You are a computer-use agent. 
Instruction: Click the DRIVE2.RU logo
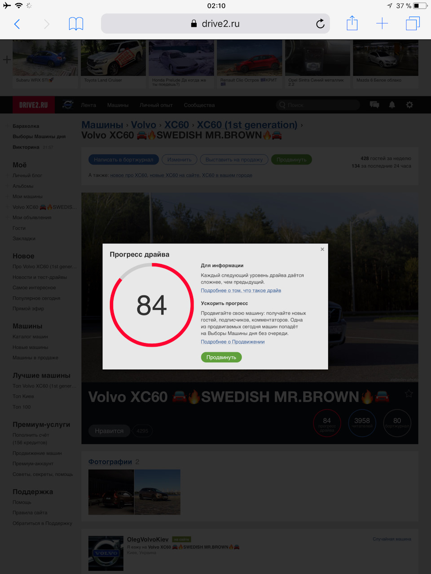33,105
